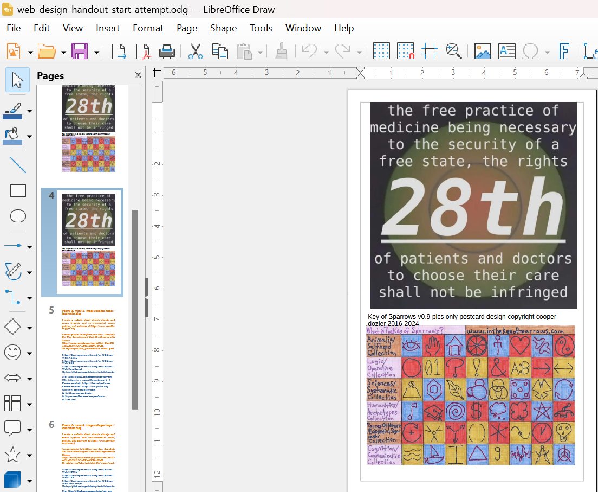Print the document with the printer icon
Image resolution: width=598 pixels, height=492 pixels.
tap(167, 51)
